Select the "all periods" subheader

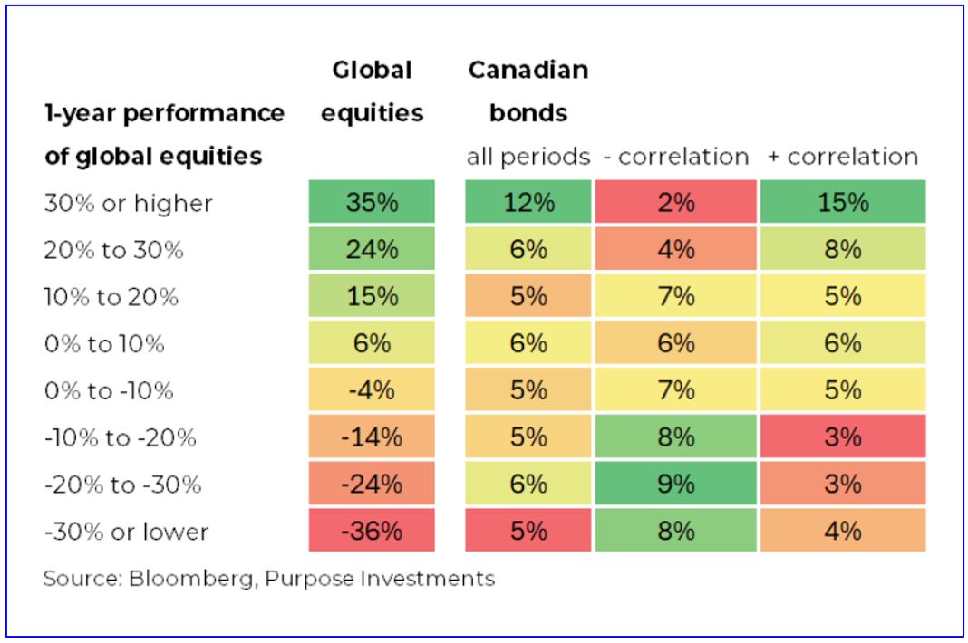(x=528, y=157)
